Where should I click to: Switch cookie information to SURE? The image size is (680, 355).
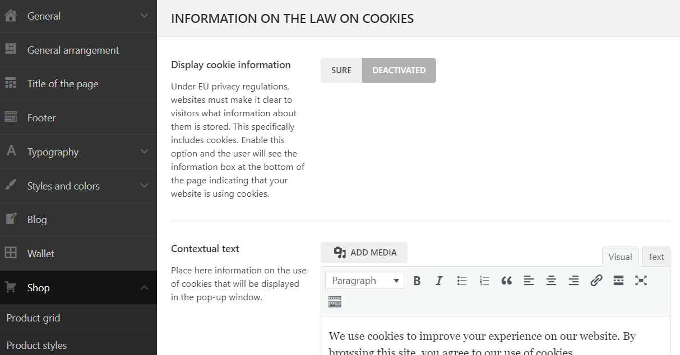[341, 70]
